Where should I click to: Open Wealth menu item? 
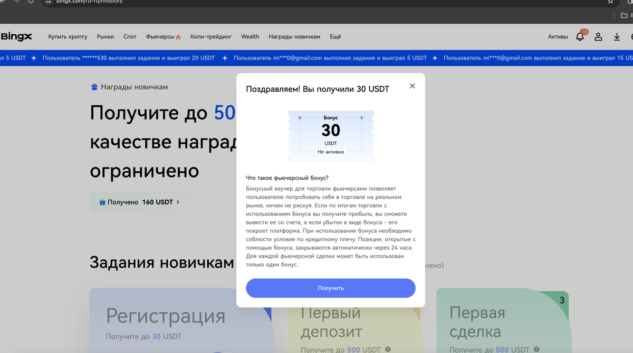click(x=250, y=37)
